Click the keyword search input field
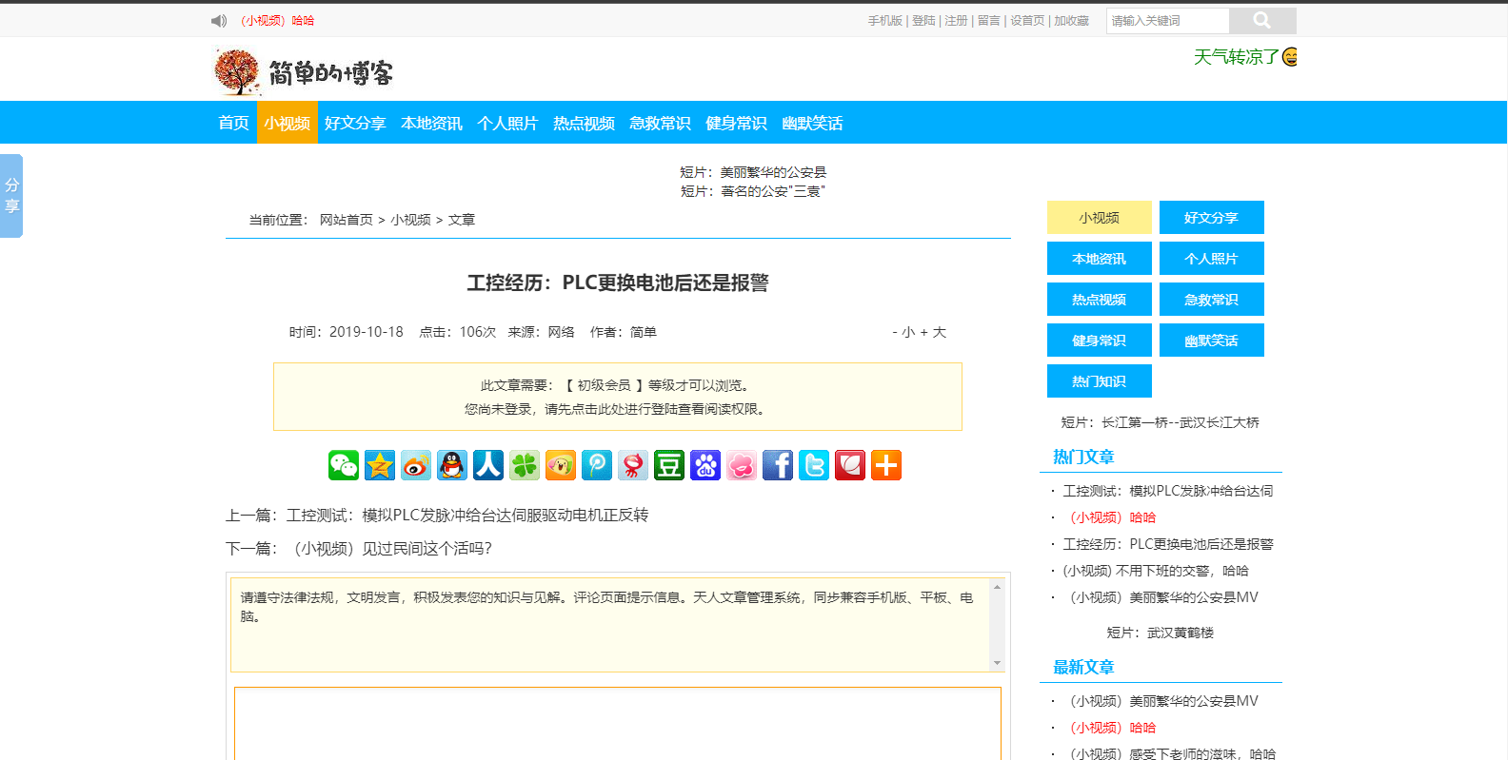The height and width of the screenshot is (760, 1508). coord(1167,21)
